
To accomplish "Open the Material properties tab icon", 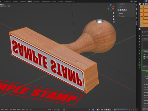I will [x=139, y=68].
